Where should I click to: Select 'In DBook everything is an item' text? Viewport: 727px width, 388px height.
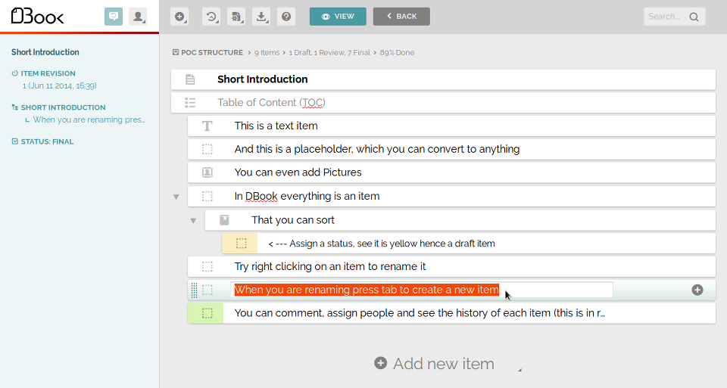point(307,197)
